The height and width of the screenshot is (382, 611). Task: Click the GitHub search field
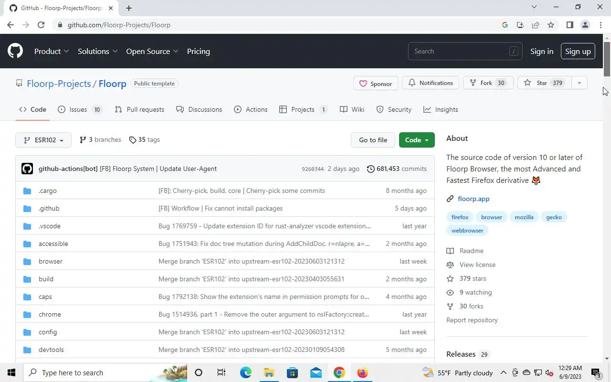(x=465, y=51)
